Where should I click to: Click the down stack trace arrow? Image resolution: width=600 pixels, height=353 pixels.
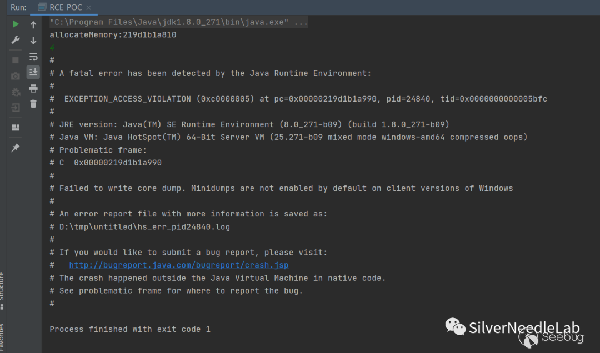(33, 41)
